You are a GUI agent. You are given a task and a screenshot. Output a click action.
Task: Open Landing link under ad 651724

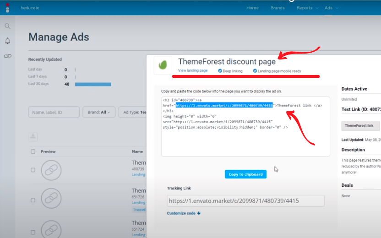138,235
